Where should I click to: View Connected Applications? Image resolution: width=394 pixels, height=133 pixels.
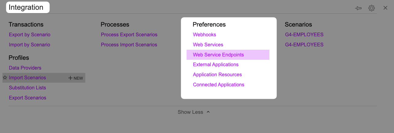click(218, 85)
